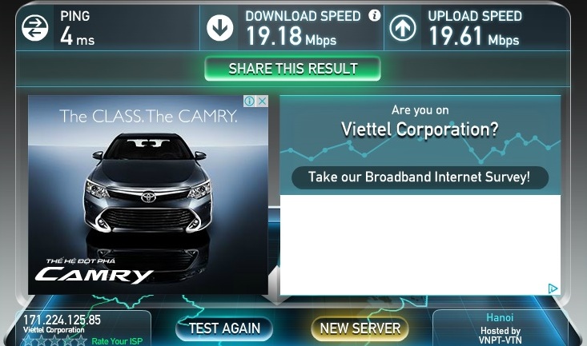Click the Share This Result button
The width and height of the screenshot is (587, 346).
(293, 69)
